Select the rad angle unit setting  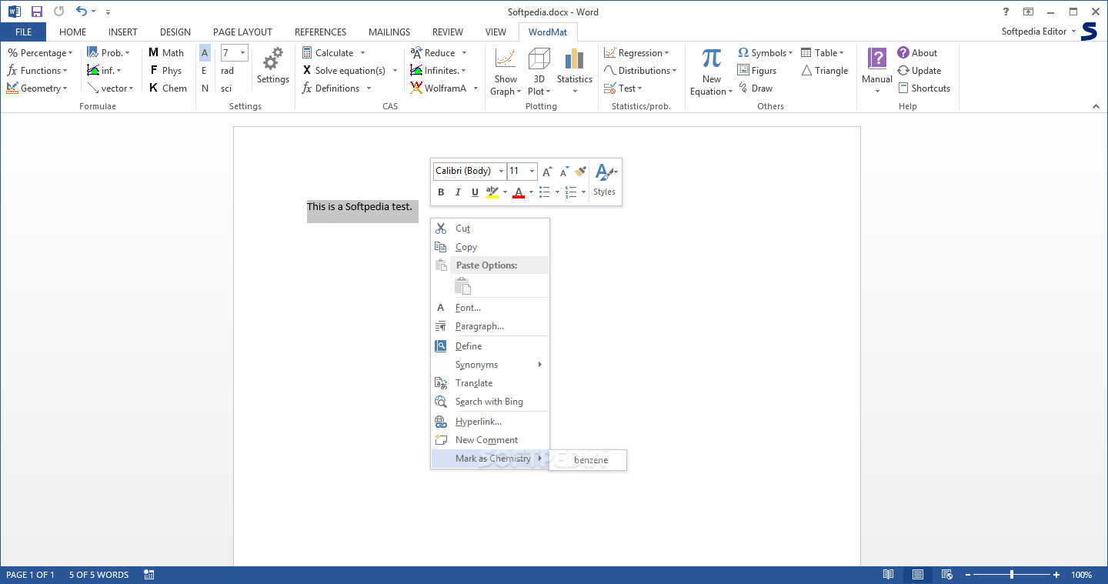point(227,71)
